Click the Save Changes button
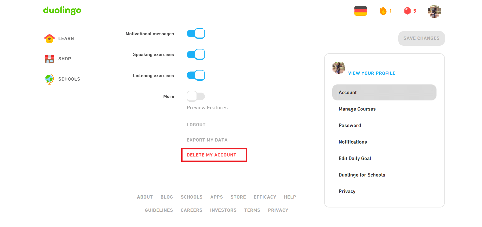Screen dimensions: 482x227 coord(421,38)
